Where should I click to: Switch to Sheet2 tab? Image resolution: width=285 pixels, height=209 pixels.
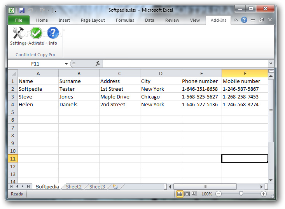(74, 187)
